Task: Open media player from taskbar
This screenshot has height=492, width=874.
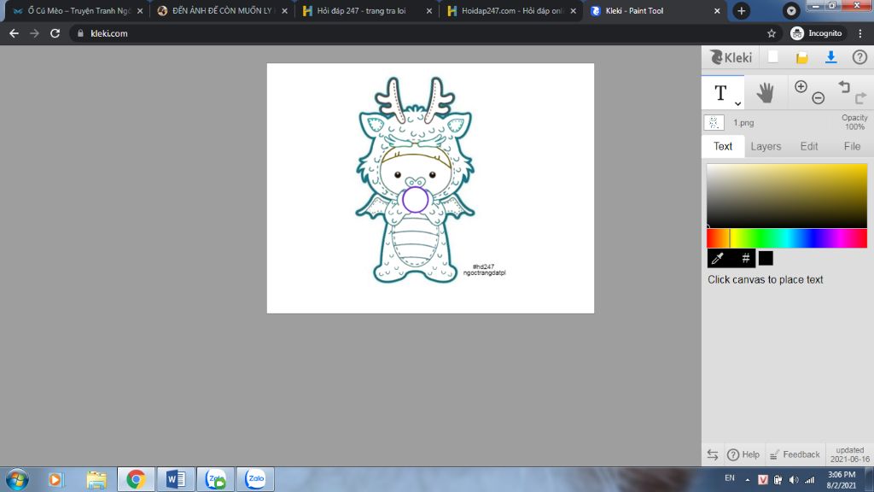Action: click(55, 479)
